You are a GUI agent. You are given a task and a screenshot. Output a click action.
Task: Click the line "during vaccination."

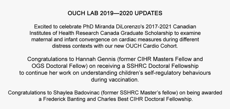click(115, 79)
